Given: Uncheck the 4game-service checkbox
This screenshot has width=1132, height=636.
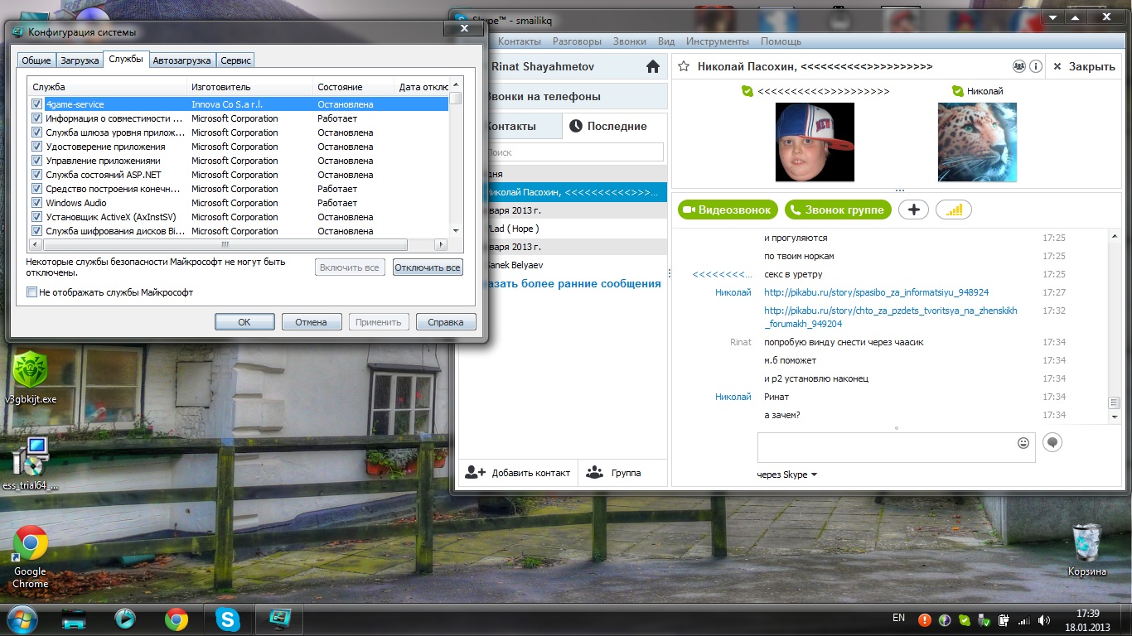Looking at the screenshot, I should point(36,104).
